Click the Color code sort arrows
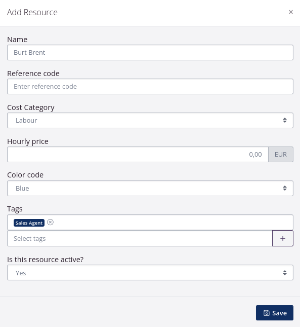 tap(285, 188)
